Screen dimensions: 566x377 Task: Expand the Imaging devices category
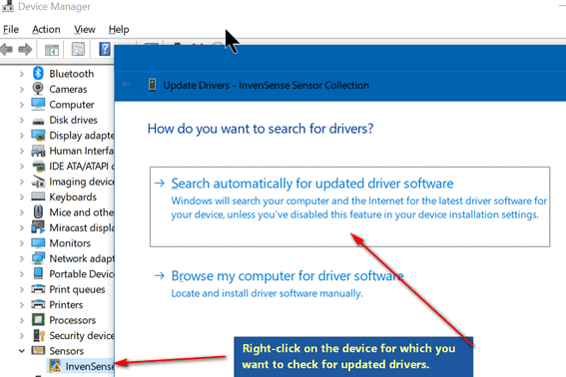(22, 182)
